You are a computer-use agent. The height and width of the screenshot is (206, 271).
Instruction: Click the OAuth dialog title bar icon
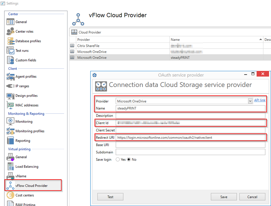point(95,75)
